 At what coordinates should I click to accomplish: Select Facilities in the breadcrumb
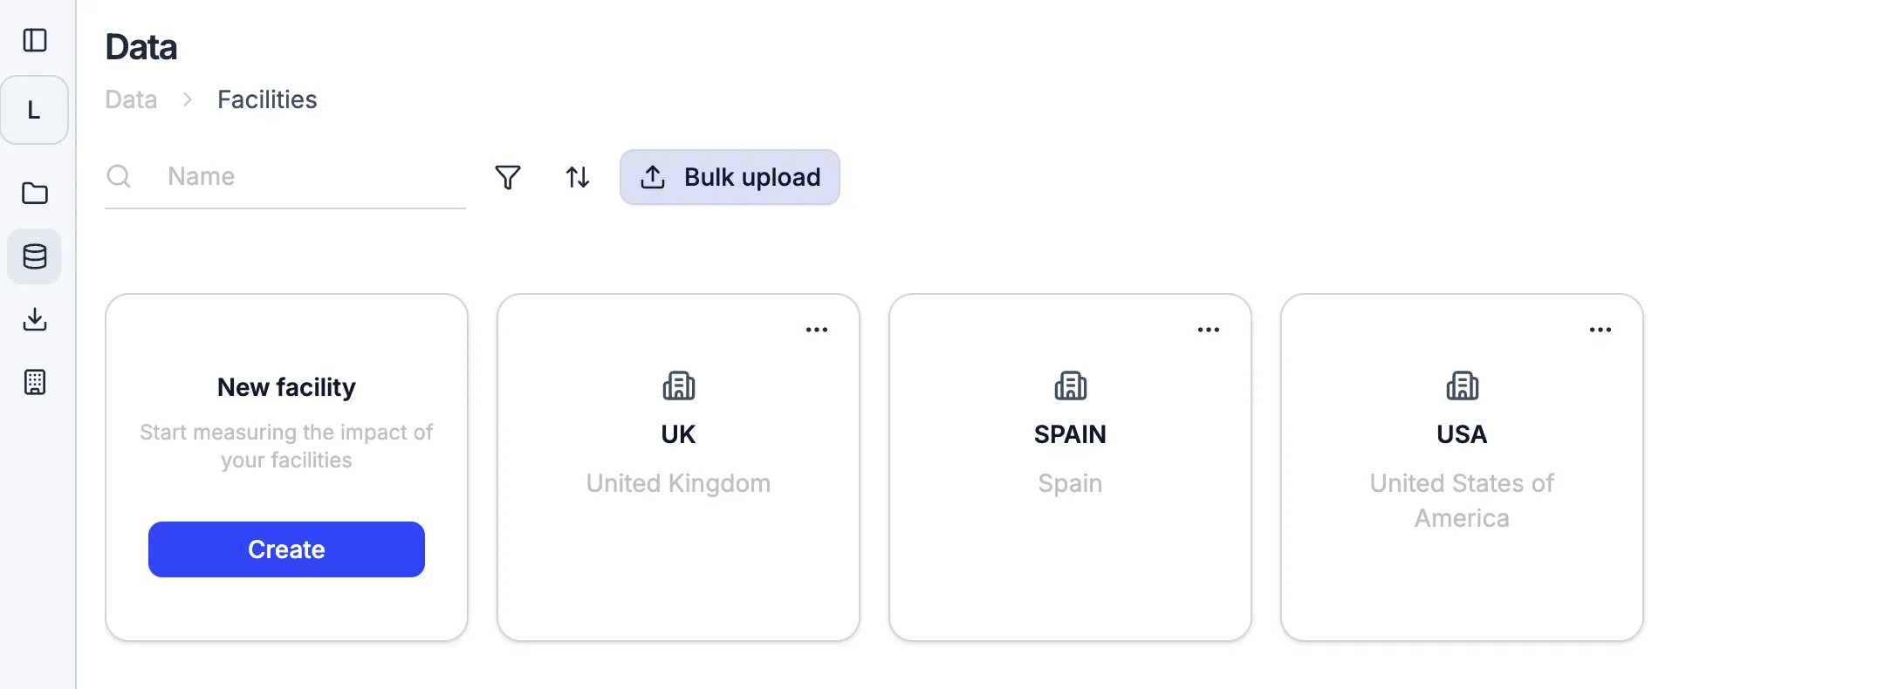(x=267, y=99)
